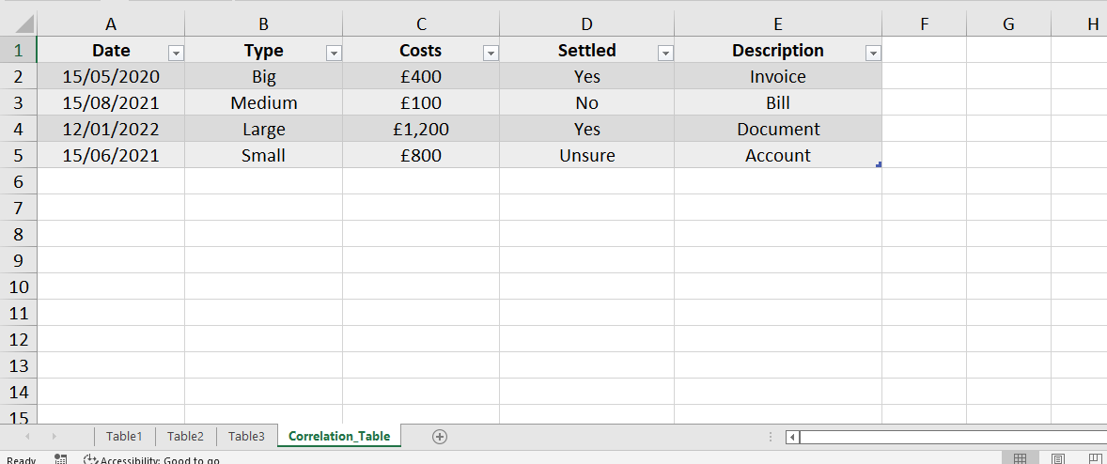Select the Correlation_Table sheet tab
This screenshot has width=1107, height=464.
tap(339, 436)
